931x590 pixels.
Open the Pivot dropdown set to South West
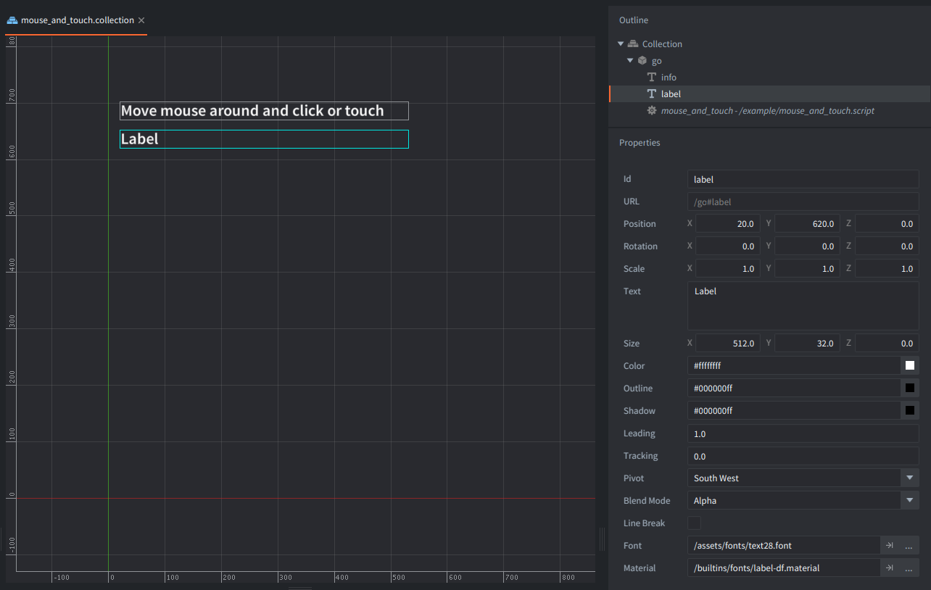(x=803, y=478)
